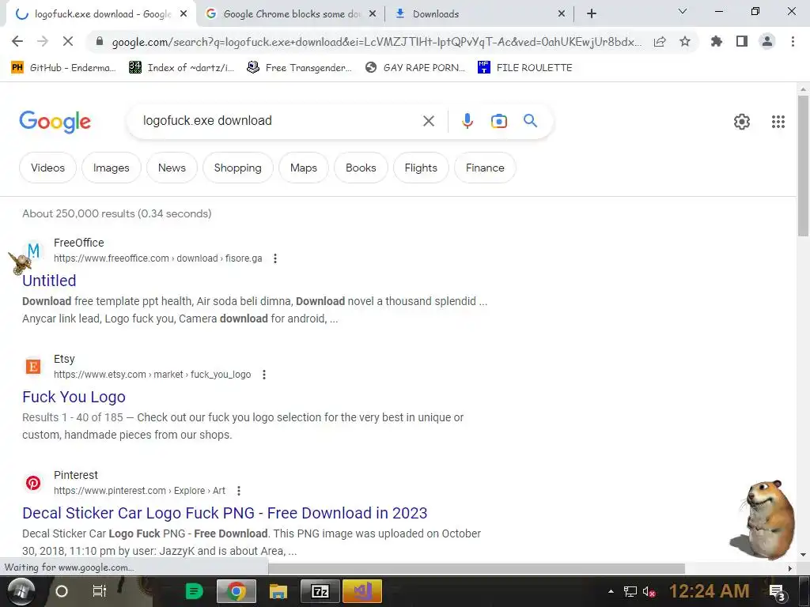Screen dimensions: 810x607
Task: Switch to the Downloads tab
Action: [x=480, y=14]
